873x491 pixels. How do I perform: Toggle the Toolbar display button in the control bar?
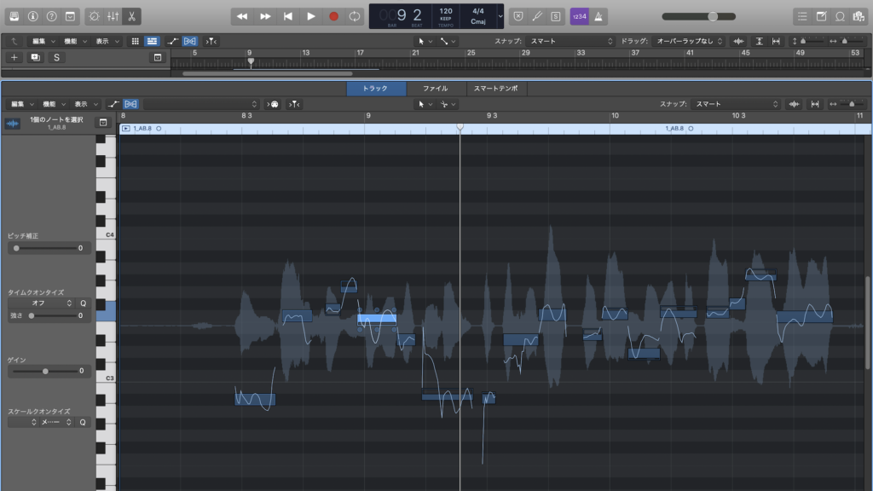coord(70,16)
